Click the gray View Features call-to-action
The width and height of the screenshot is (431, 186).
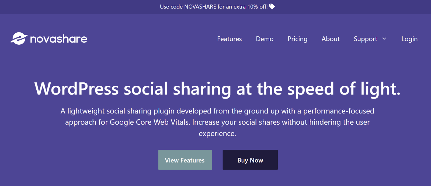185,160
